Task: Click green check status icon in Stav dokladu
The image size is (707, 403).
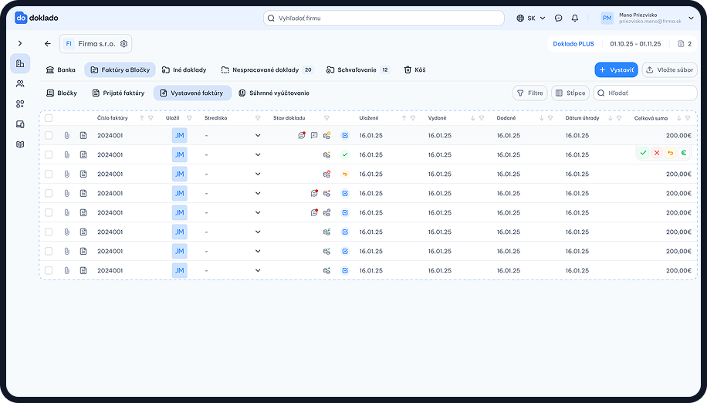Action: 345,154
